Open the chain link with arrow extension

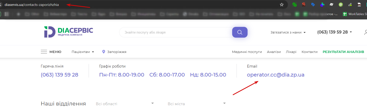(350, 4)
